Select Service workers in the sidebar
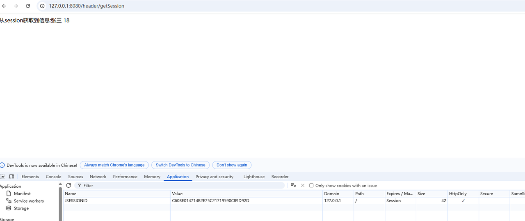Screen dimensions: 525x221 point(29,201)
